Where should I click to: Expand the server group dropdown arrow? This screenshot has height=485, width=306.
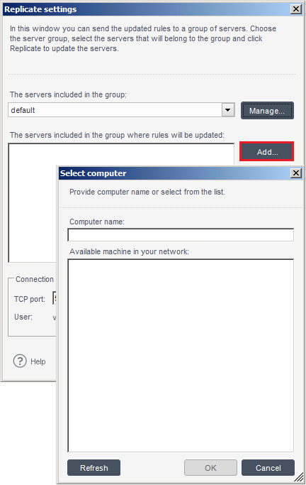click(228, 110)
